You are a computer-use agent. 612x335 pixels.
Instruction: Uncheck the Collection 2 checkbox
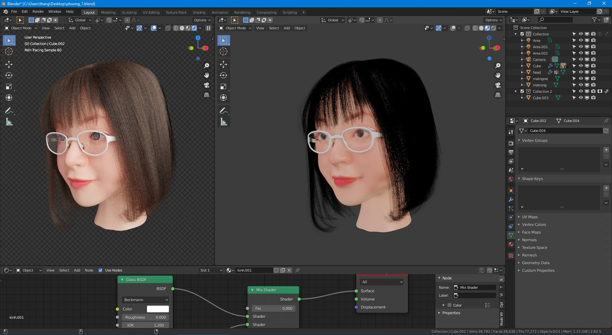point(522,91)
